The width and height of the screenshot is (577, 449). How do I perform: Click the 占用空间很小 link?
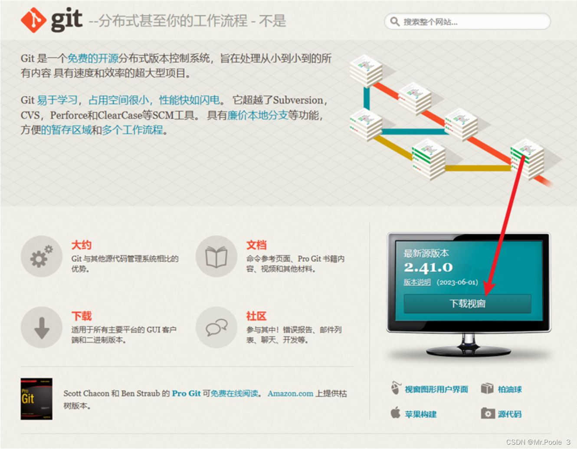[118, 100]
